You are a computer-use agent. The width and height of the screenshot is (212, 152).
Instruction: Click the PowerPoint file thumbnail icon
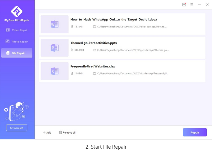coord(55,48)
